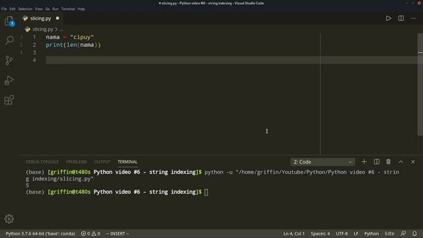The image size is (423, 238).
Task: Switch to the Output tab
Action: 102,161
